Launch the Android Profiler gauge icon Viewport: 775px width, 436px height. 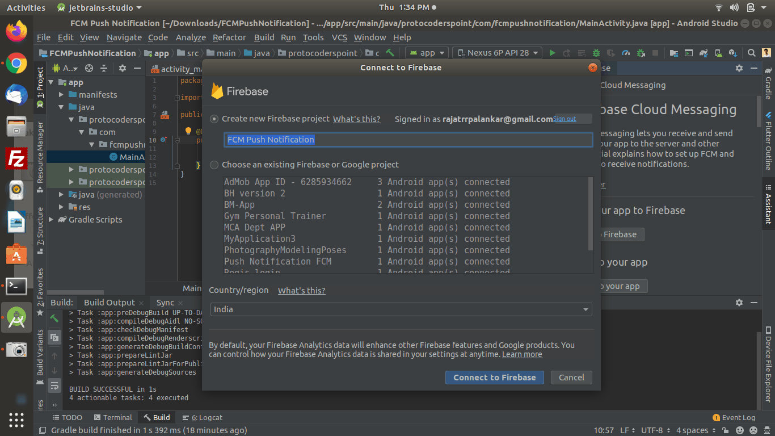(x=625, y=52)
